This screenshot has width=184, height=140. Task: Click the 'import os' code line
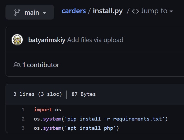pyautogui.click(x=48, y=110)
